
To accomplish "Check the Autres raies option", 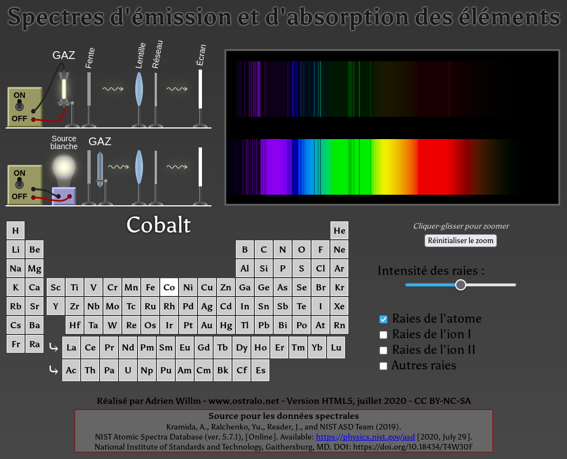I will pos(383,366).
